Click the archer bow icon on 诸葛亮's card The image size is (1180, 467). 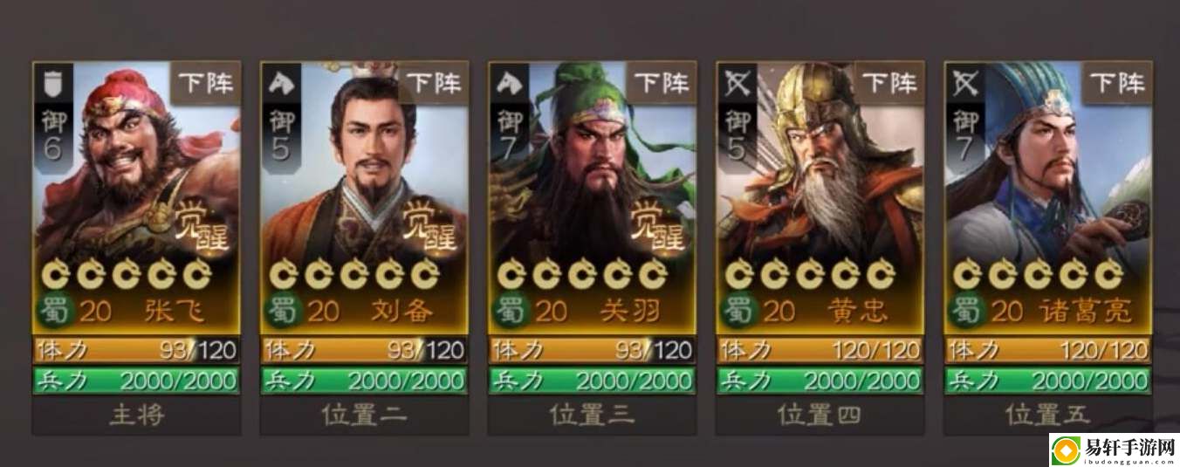pos(964,85)
